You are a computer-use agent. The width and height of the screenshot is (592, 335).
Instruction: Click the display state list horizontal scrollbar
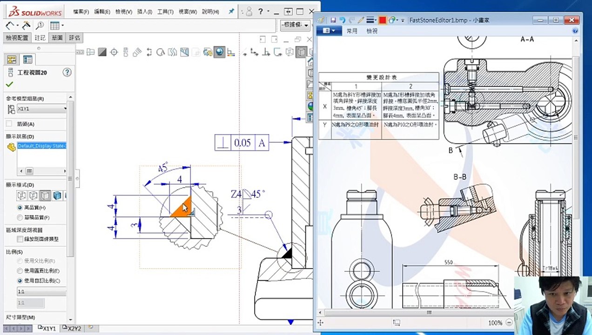42,171
